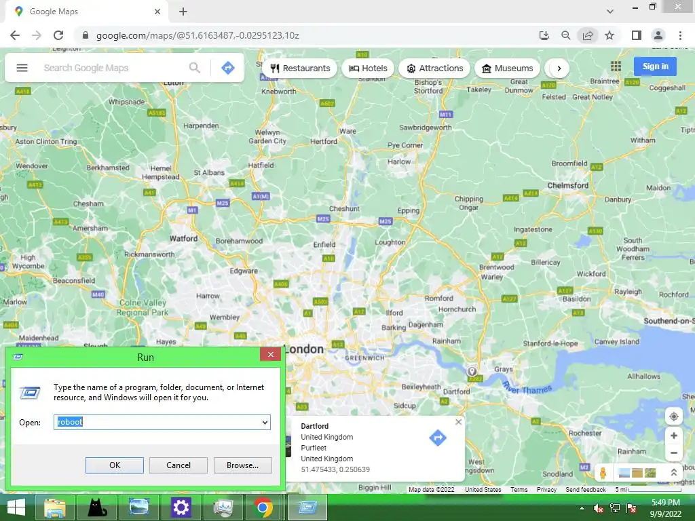This screenshot has width=695, height=521.
Task: Open the Privacy link
Action: coord(546,490)
